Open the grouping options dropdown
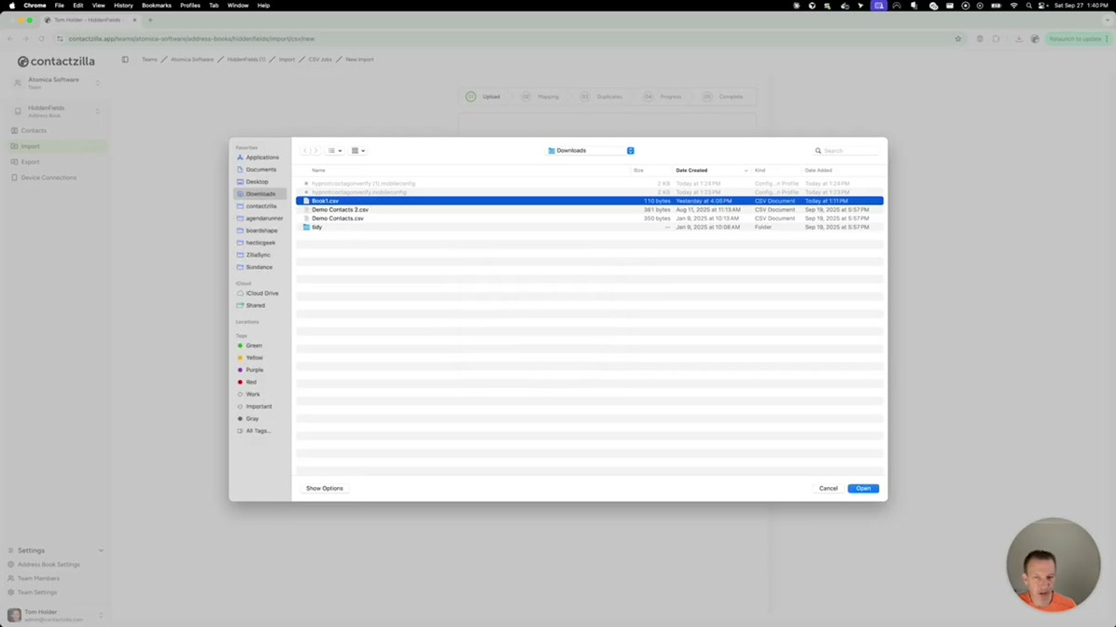Image resolution: width=1116 pixels, height=627 pixels. [x=358, y=150]
